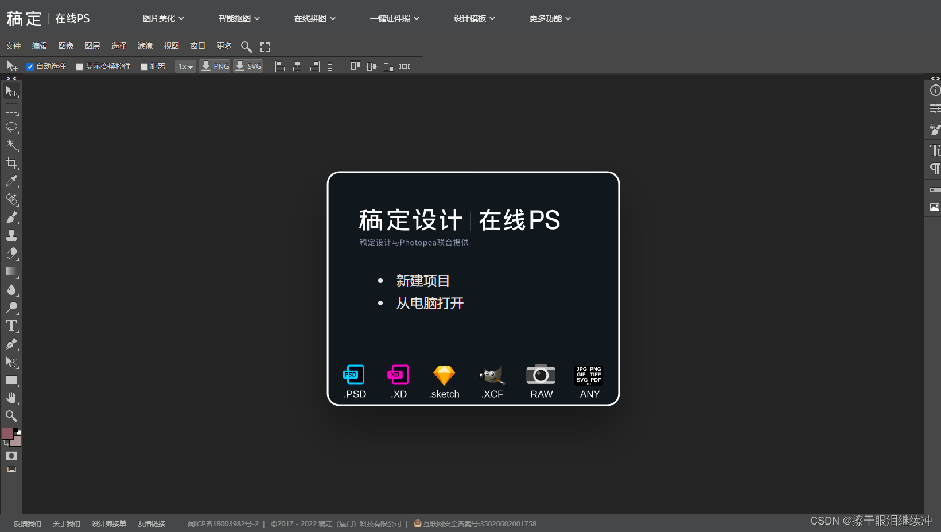Screen dimensions: 941x532
Task: Click 新建项目 to create project
Action: (423, 281)
